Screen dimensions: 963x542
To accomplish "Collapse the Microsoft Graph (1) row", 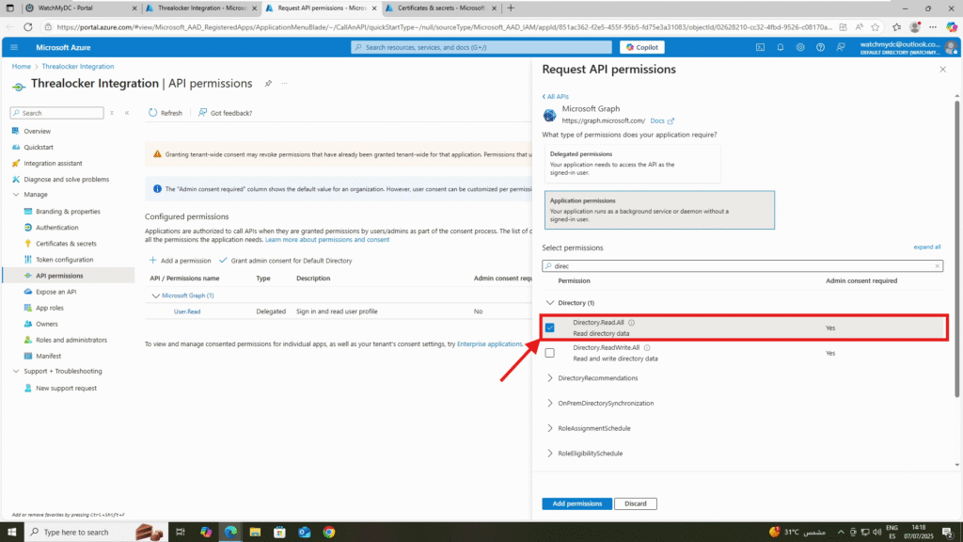I will point(155,296).
